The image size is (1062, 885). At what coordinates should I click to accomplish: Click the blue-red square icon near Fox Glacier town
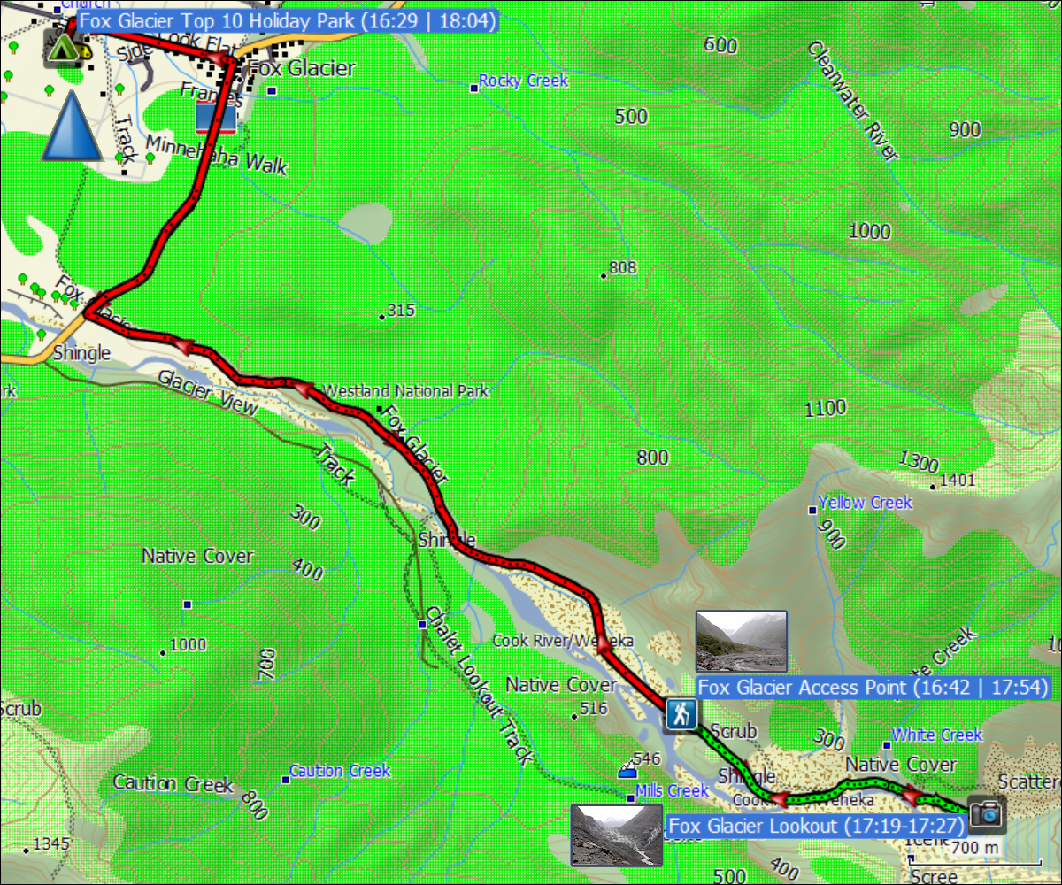(215, 113)
